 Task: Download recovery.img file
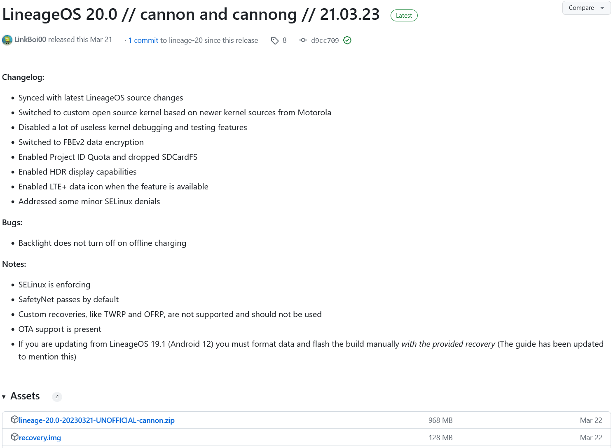point(40,438)
